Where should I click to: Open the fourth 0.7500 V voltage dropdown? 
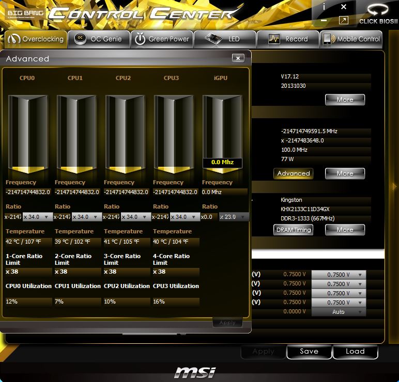click(339, 303)
